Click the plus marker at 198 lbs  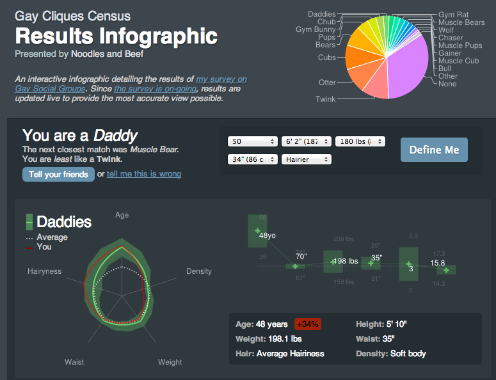(332, 261)
